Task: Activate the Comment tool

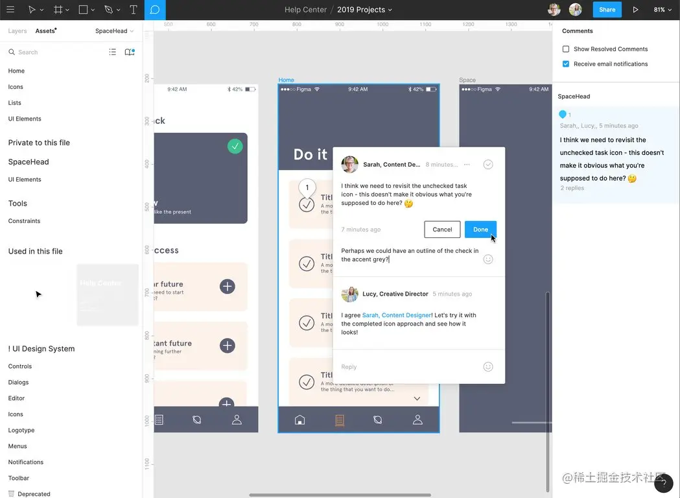Action: point(155,10)
